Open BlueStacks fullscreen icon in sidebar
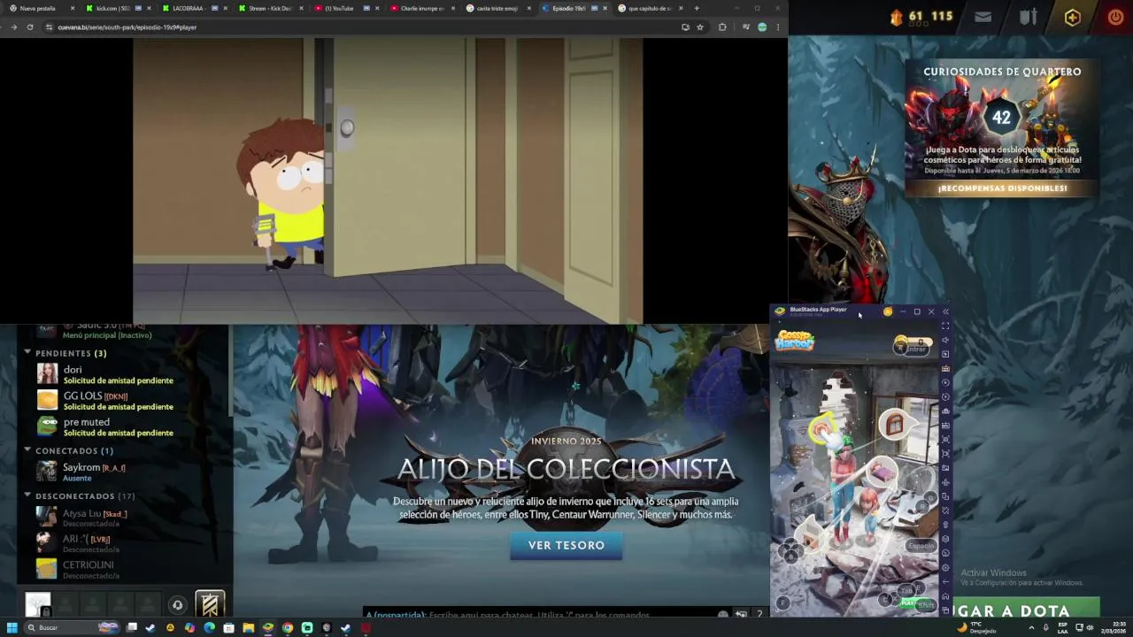 point(945,326)
